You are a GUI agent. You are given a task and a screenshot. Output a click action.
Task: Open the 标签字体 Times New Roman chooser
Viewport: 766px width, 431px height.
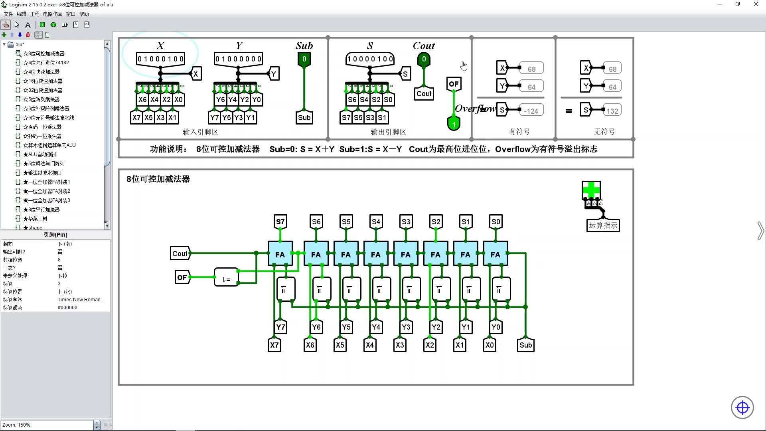83,300
